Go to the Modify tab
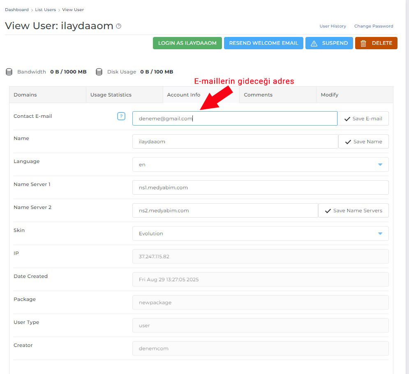Screen dimensions: 409x374 (x=354, y=95)
